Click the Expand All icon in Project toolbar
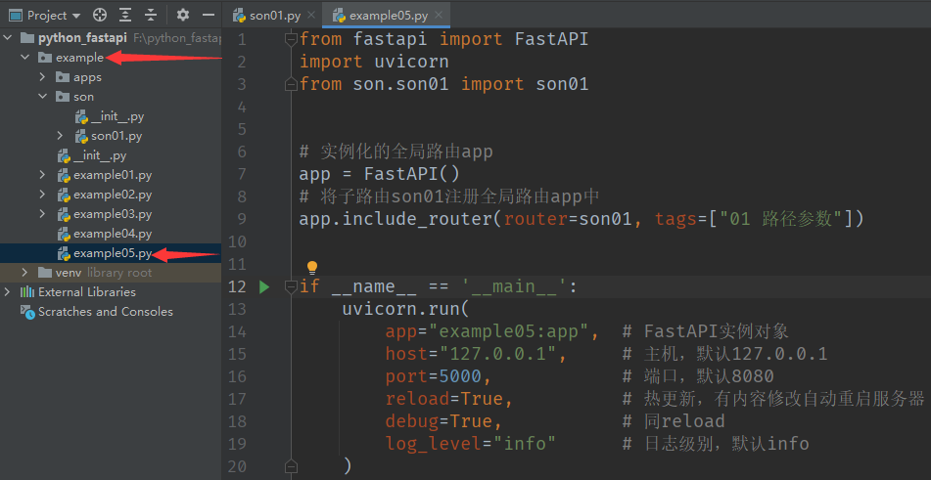This screenshot has width=931, height=480. point(125,16)
